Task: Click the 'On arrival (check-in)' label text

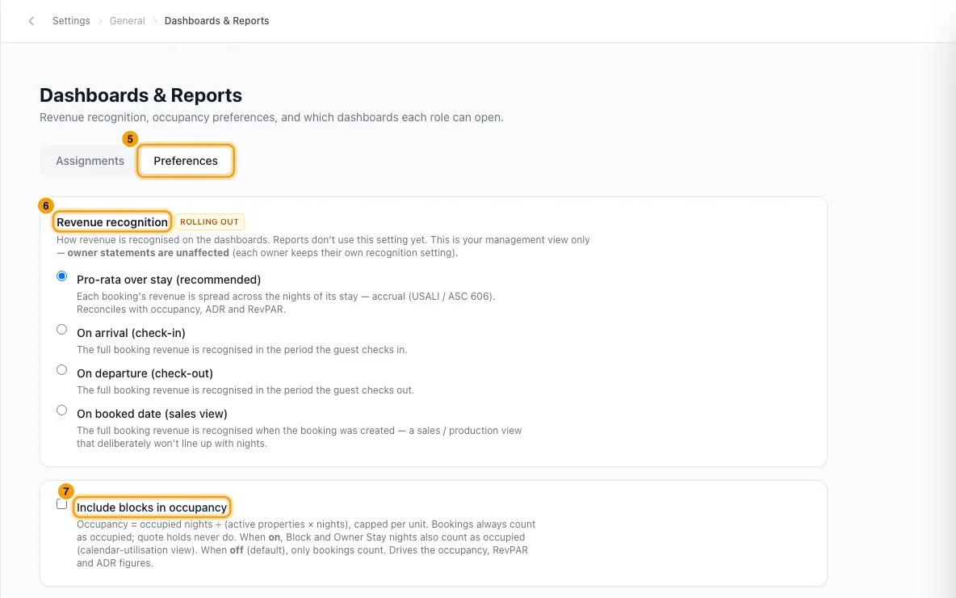Action: click(131, 333)
